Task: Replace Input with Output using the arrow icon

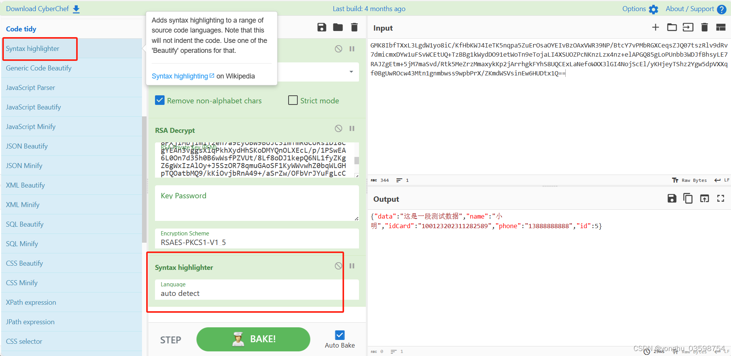Action: click(705, 198)
